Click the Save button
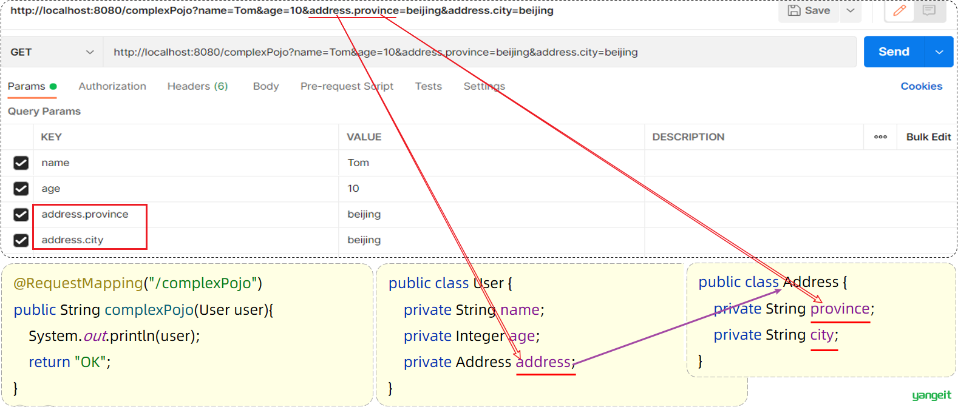Image resolution: width=958 pixels, height=407 pixels. (809, 11)
